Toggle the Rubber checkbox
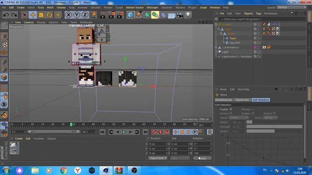Image resolution: width=312 pixels, height=175 pixels. [x=253, y=113]
